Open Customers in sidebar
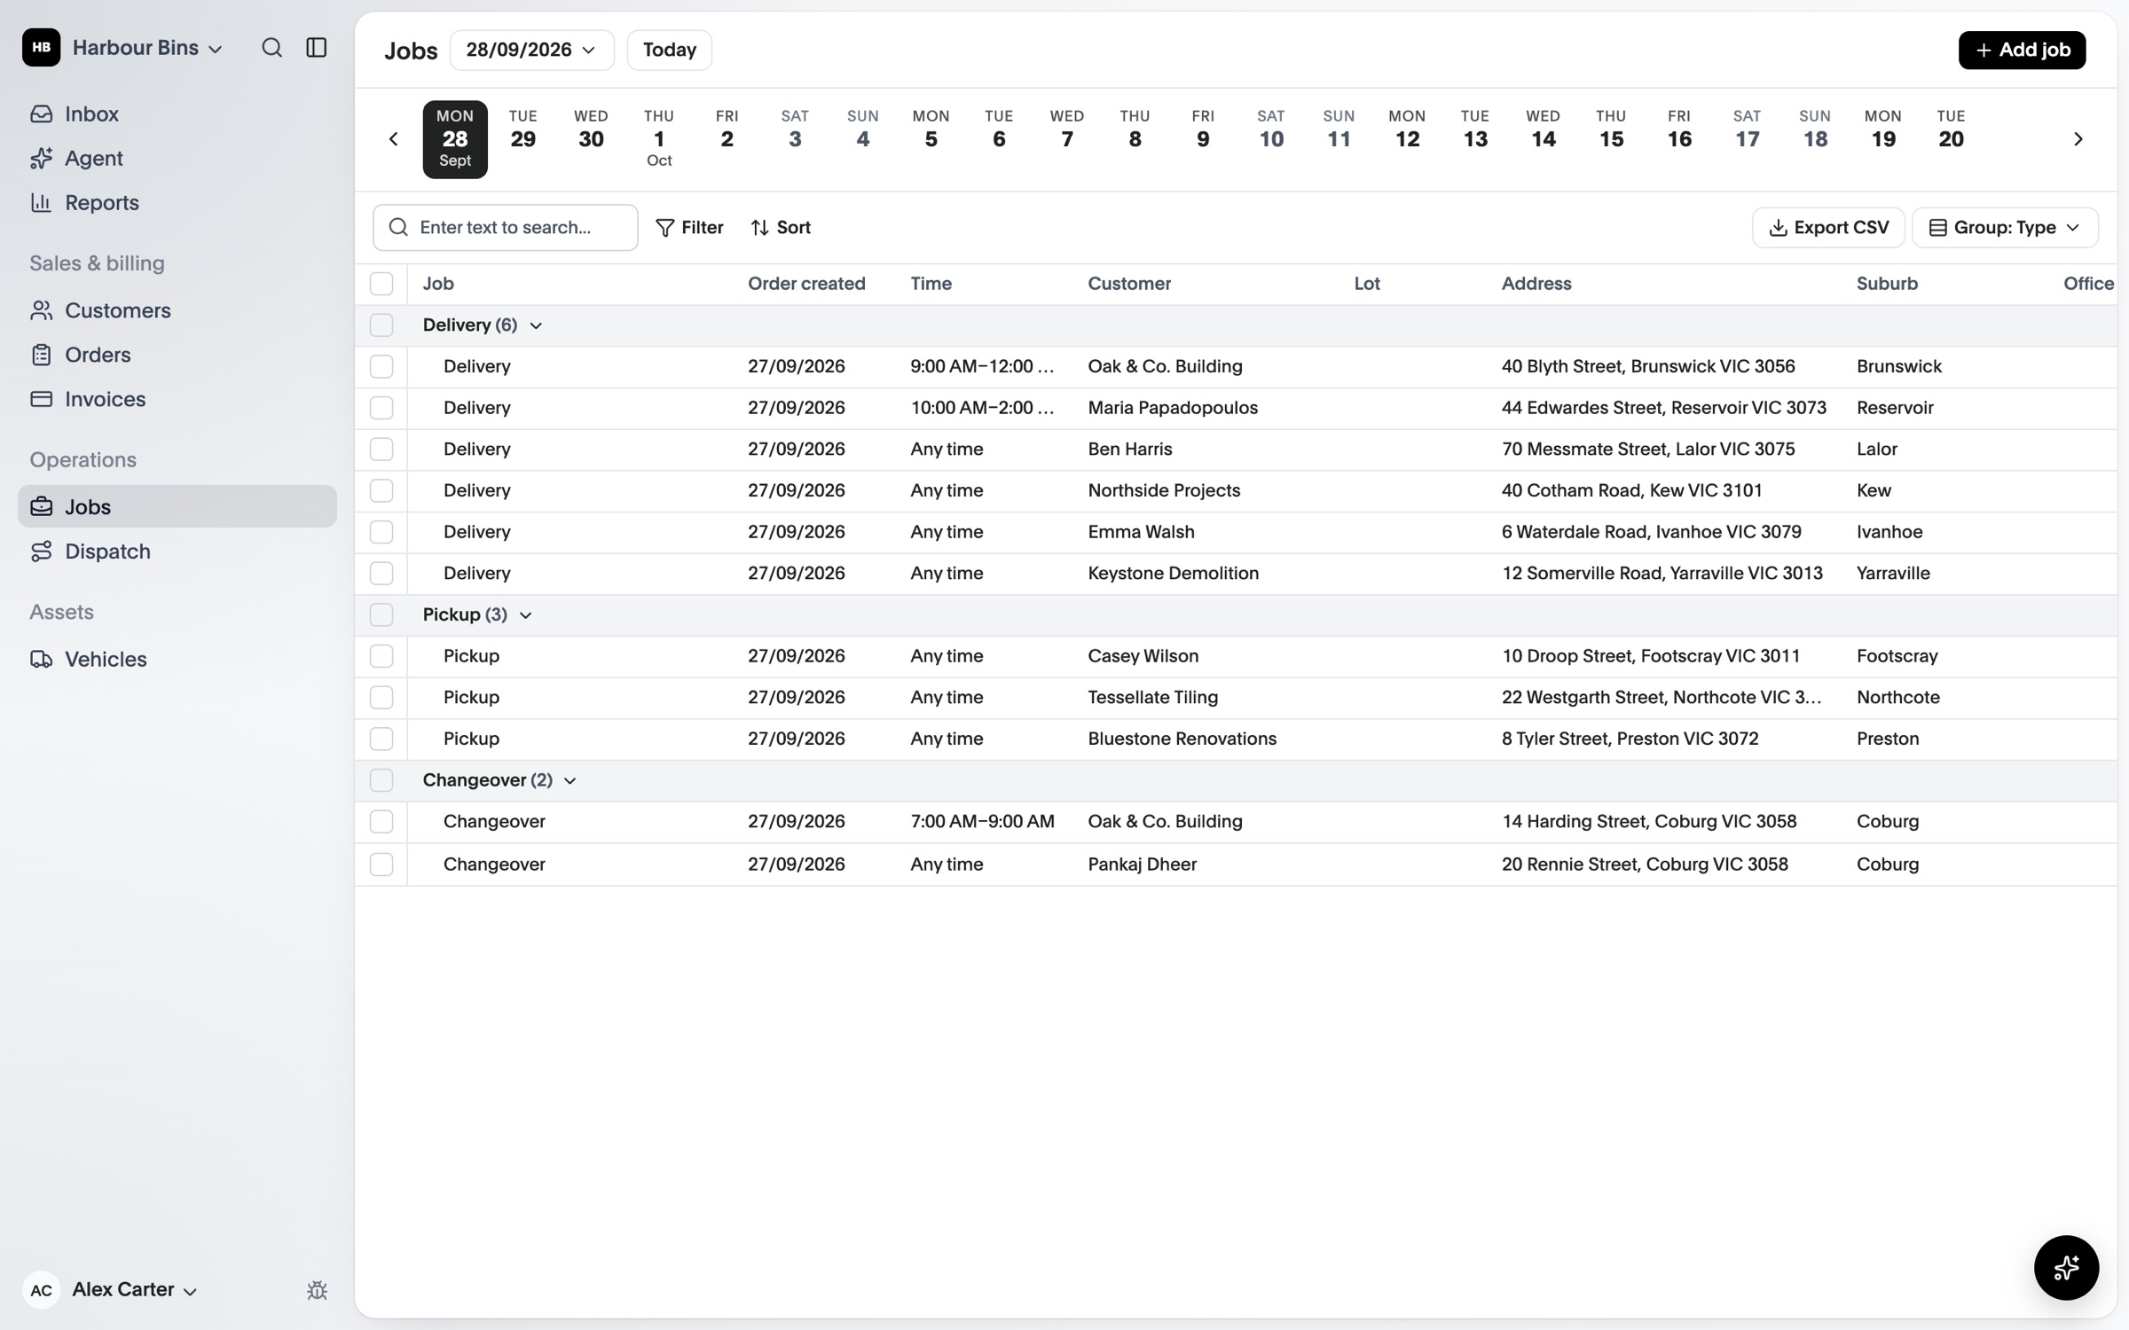The width and height of the screenshot is (2129, 1330). click(177, 310)
